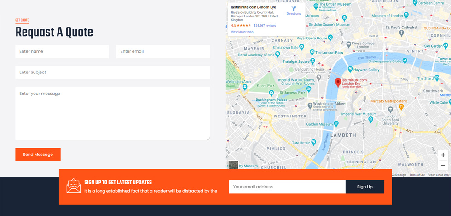Click the PIMLICO label on map
This screenshot has width=451, height=216.
tap(276, 149)
